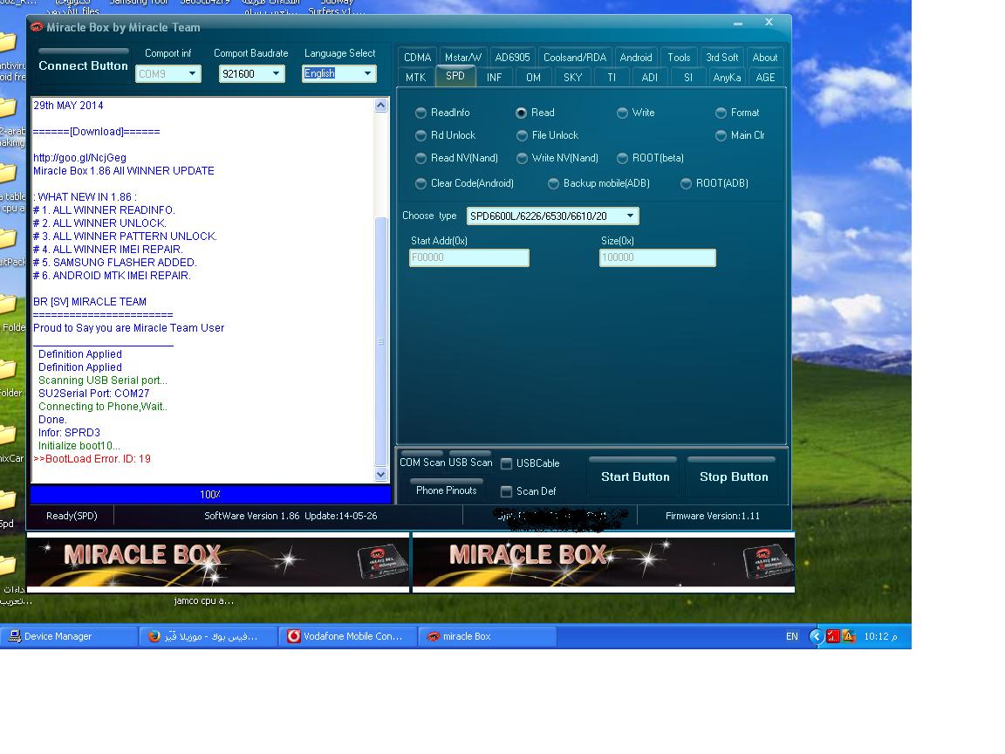The height and width of the screenshot is (754, 1005).
Task: Switch to the SKY tab
Action: point(572,77)
